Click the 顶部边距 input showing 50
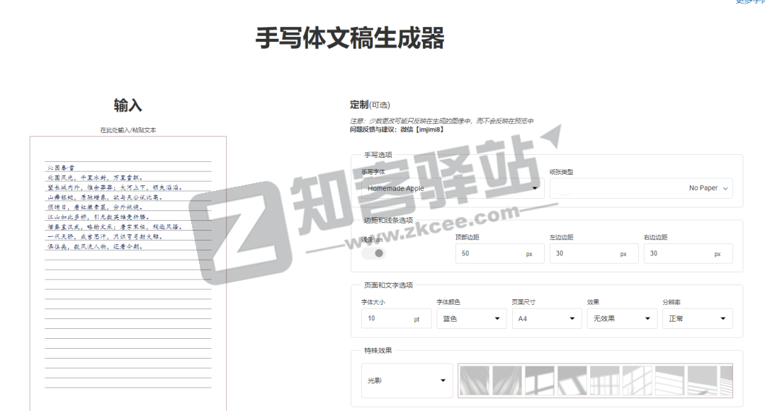Image resolution: width=765 pixels, height=411 pixels. (x=499, y=253)
